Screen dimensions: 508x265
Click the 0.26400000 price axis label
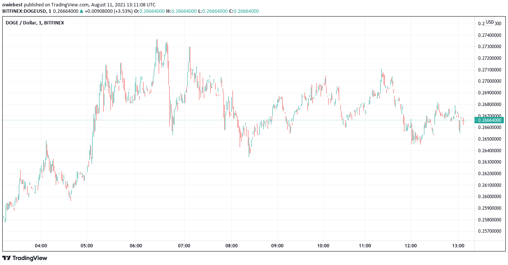pos(490,151)
